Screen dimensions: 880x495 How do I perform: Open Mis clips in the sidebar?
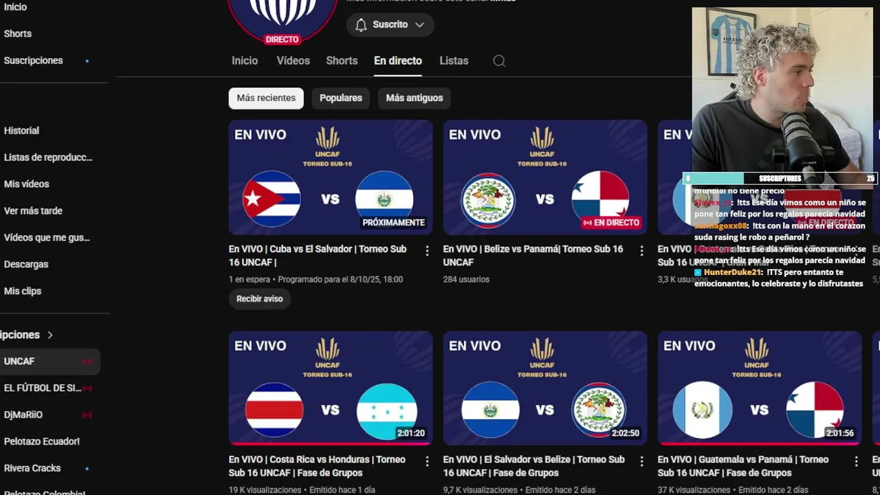23,291
